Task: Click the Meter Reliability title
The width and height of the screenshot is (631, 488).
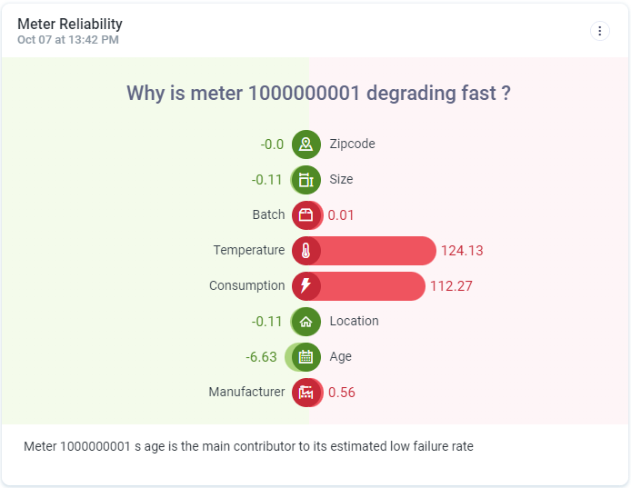Action: pyautogui.click(x=70, y=24)
